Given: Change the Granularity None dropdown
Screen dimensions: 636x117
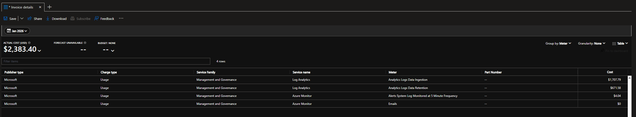Looking at the screenshot, I should tap(591, 43).
